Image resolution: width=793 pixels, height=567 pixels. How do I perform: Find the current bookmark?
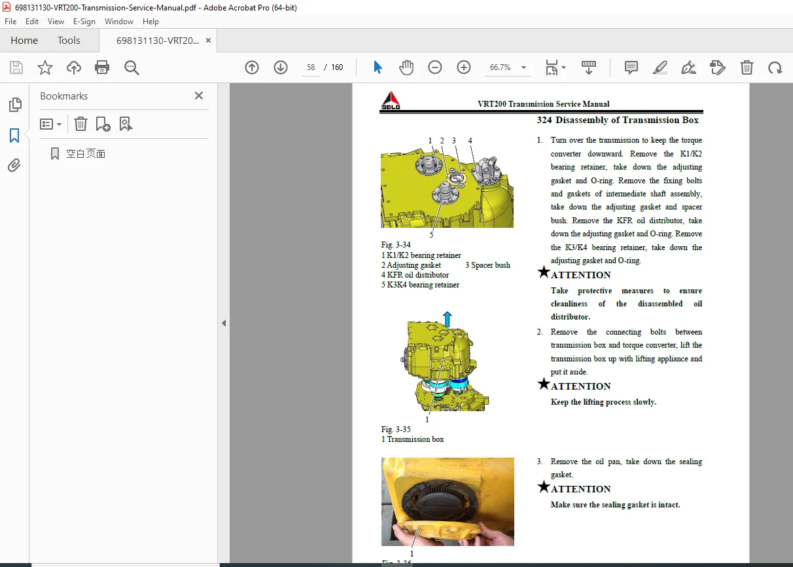[126, 124]
